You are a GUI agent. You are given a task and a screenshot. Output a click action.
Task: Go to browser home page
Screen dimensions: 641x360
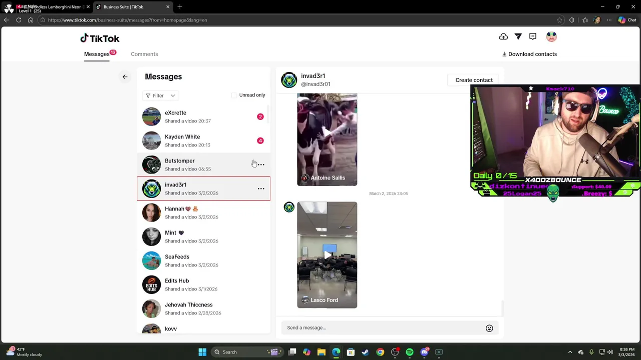coord(31,20)
